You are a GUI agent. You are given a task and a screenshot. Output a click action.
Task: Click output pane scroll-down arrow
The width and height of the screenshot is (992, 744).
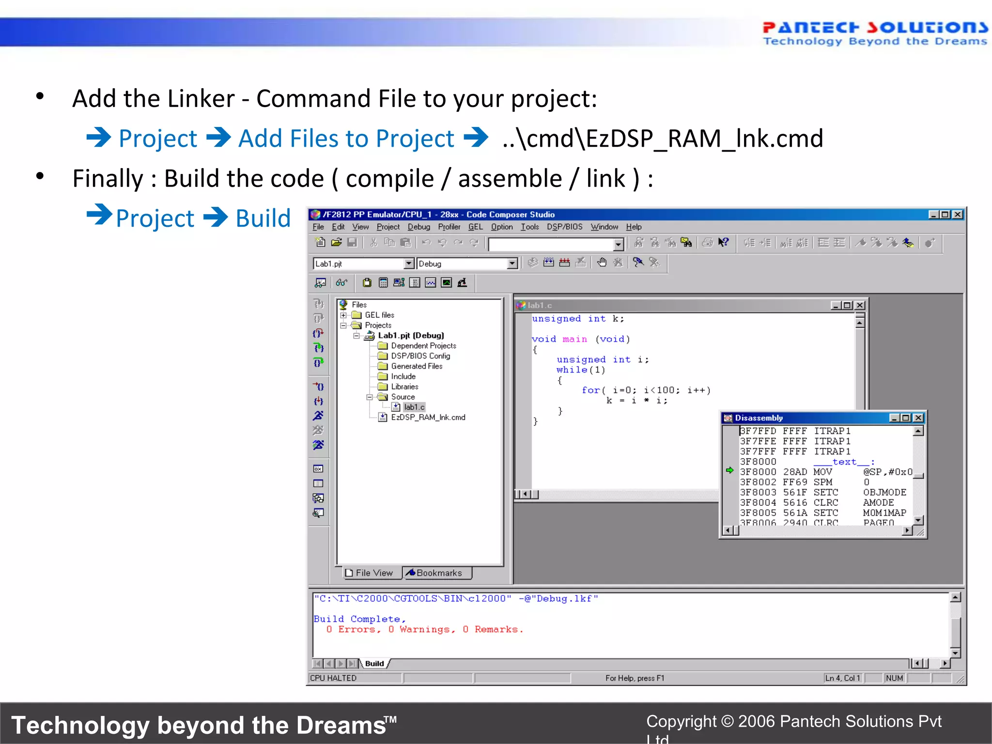tap(955, 653)
